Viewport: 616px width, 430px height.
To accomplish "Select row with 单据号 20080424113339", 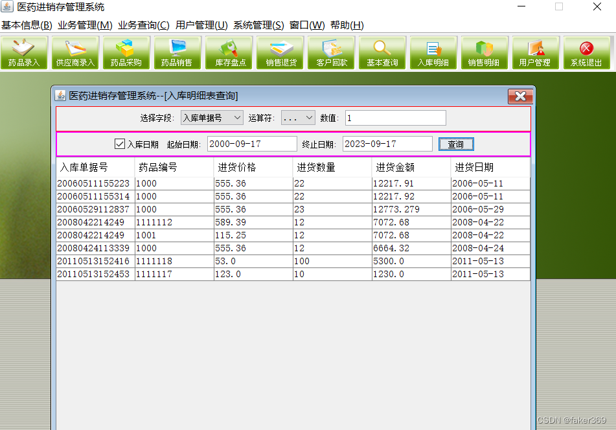I will click(293, 248).
